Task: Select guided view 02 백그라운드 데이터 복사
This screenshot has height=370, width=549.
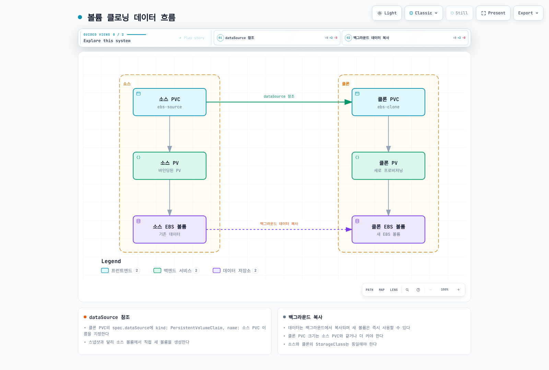Action: [405, 38]
